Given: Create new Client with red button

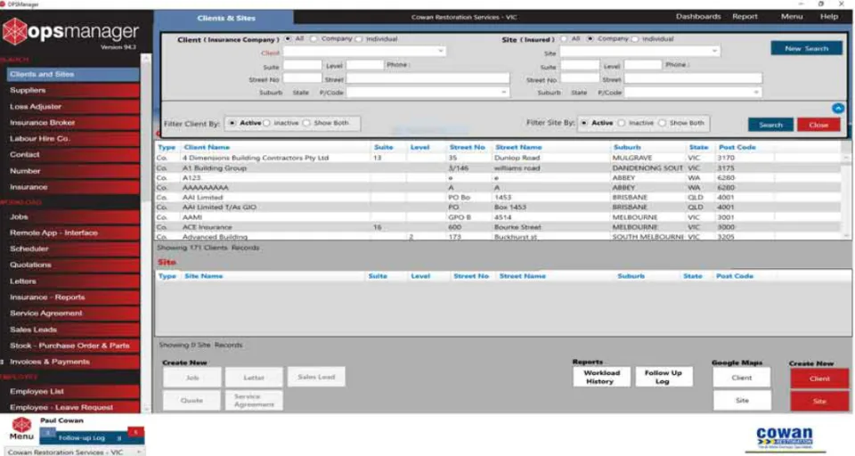Looking at the screenshot, I should tap(819, 379).
